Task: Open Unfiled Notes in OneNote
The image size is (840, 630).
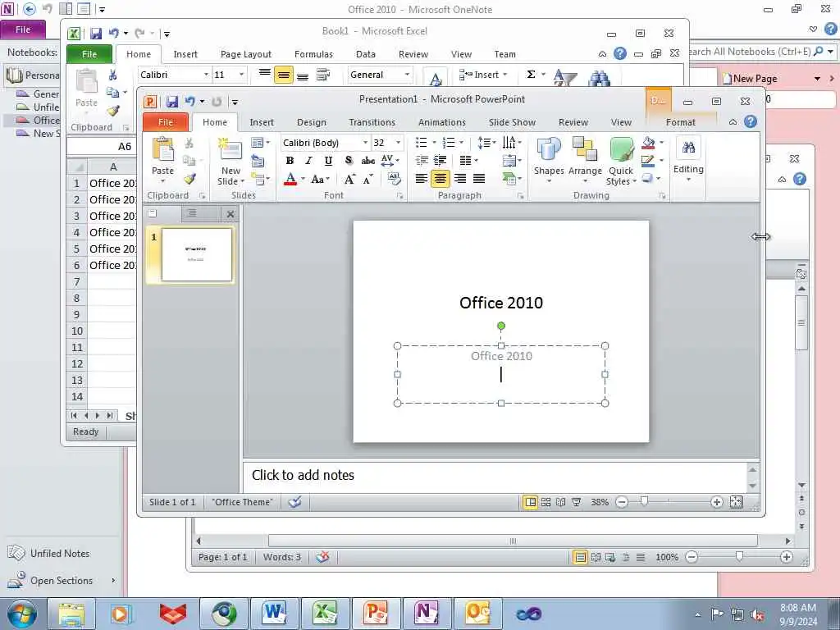Action: [x=48, y=554]
